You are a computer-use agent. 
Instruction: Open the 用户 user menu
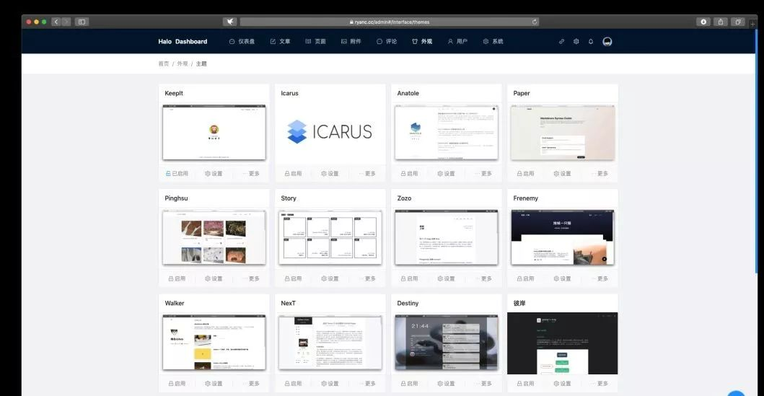click(x=457, y=41)
